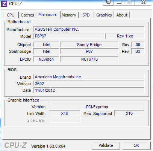Click the NCT6776 LPCIO value
Viewport: 153px width, 151px height.
(x=89, y=59)
